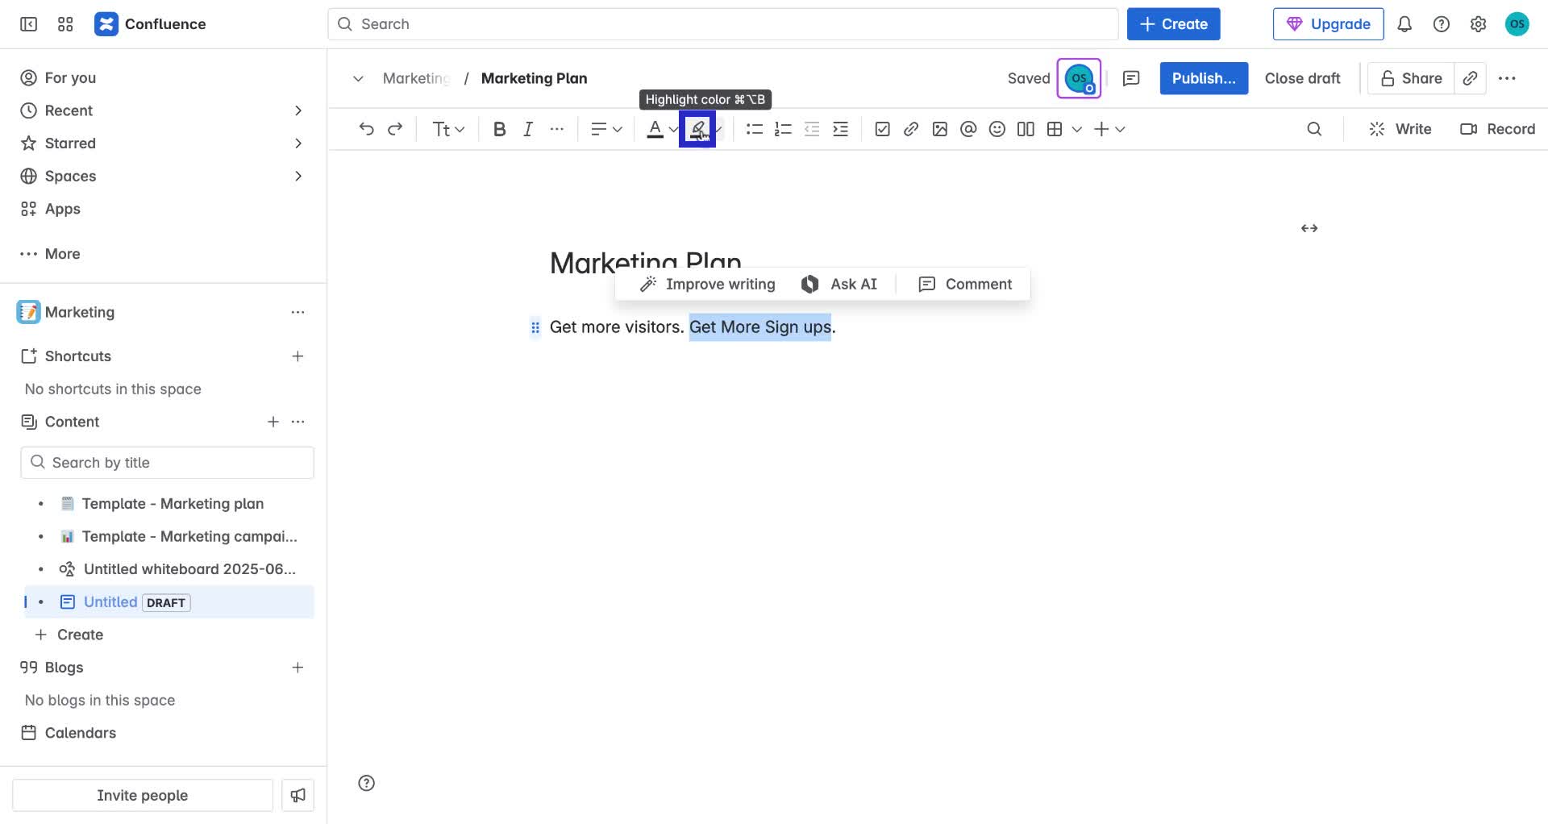Insert an action item checkbox
This screenshot has width=1548, height=824.
click(x=883, y=129)
